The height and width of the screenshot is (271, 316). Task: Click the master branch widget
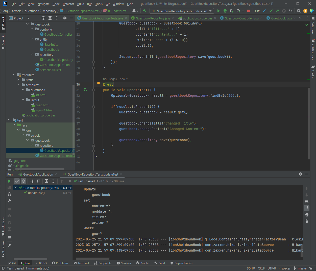[301, 268]
